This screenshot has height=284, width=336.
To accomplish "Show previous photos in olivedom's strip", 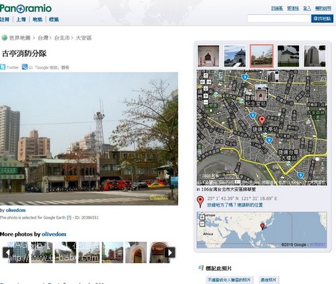I will coord(7,252).
